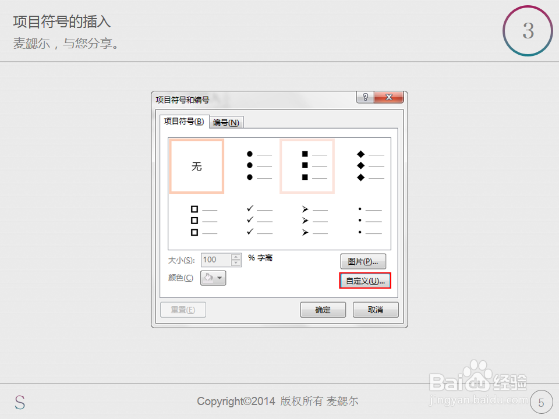Decrease bullet size with the down stepper arrow
The width and height of the screenshot is (559, 419).
pos(235,262)
